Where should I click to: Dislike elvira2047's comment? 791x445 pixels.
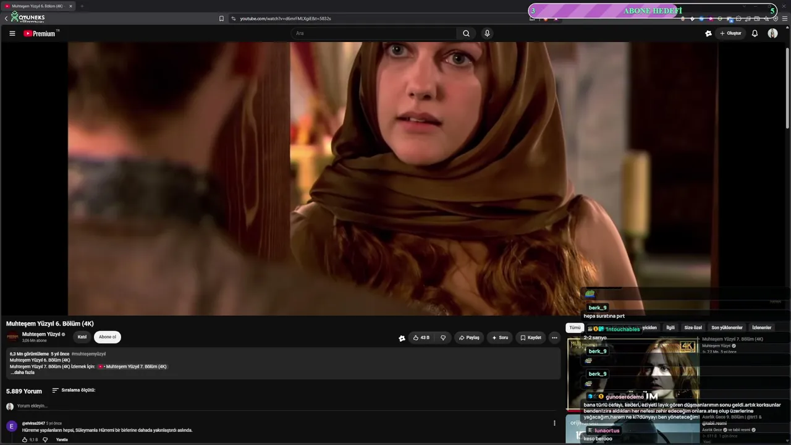[x=45, y=439]
